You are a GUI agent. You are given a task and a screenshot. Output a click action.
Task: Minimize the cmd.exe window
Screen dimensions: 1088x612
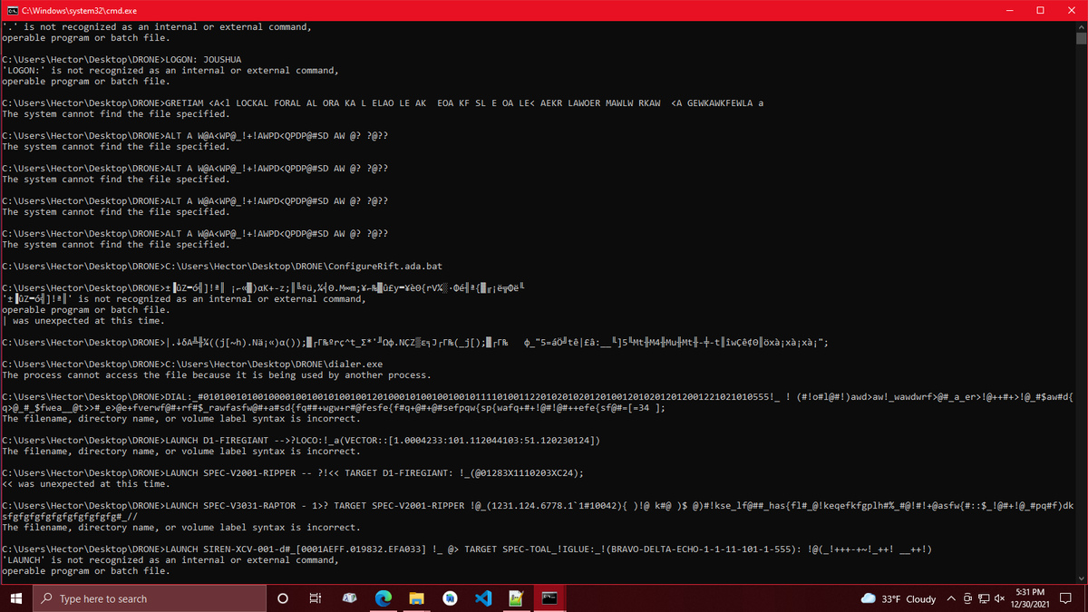click(x=1008, y=9)
